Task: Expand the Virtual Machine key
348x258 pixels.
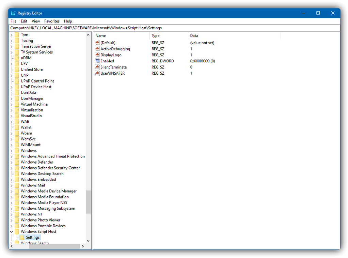Action: 12,104
